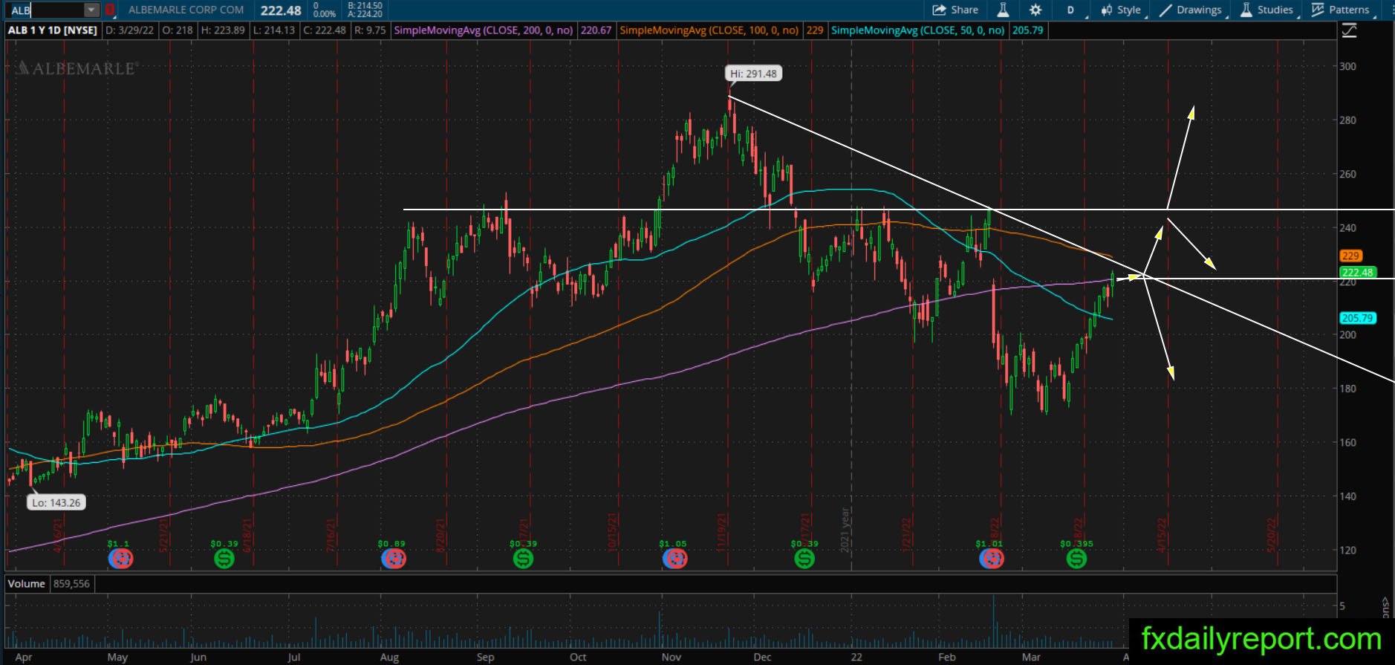
Task: Click the L: 214.13 low value
Action: coord(273,30)
